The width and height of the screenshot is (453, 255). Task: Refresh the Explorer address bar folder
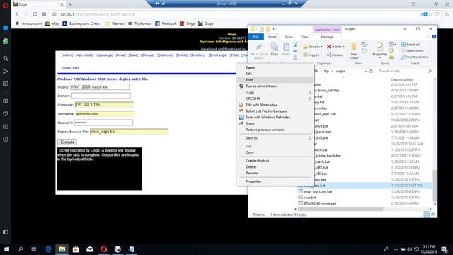click(x=371, y=71)
